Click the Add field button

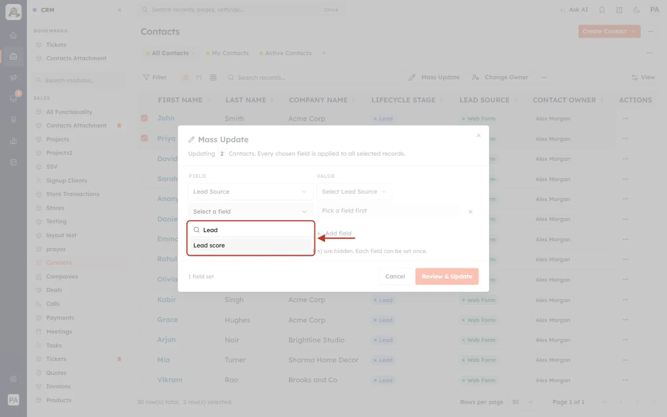click(x=334, y=234)
